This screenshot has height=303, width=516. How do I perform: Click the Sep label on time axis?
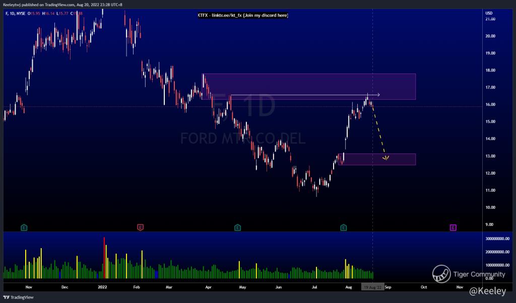pos(388,287)
